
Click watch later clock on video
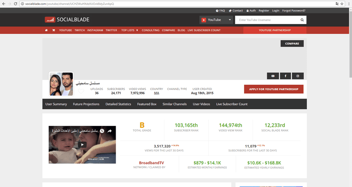pos(102,131)
